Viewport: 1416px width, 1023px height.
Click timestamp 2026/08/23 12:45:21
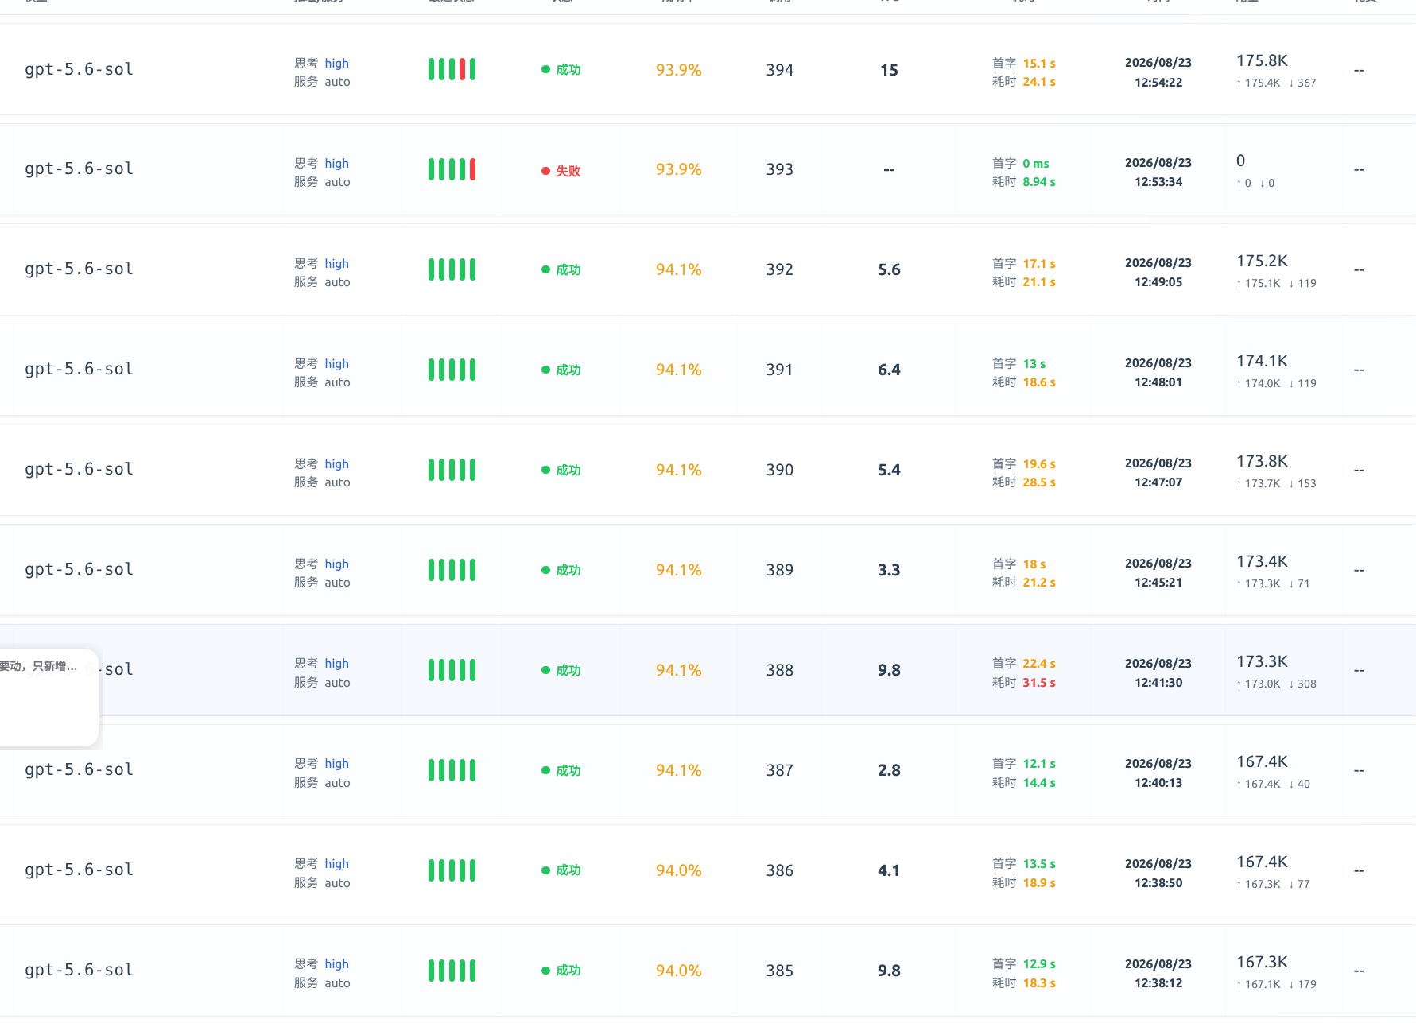pyautogui.click(x=1158, y=572)
